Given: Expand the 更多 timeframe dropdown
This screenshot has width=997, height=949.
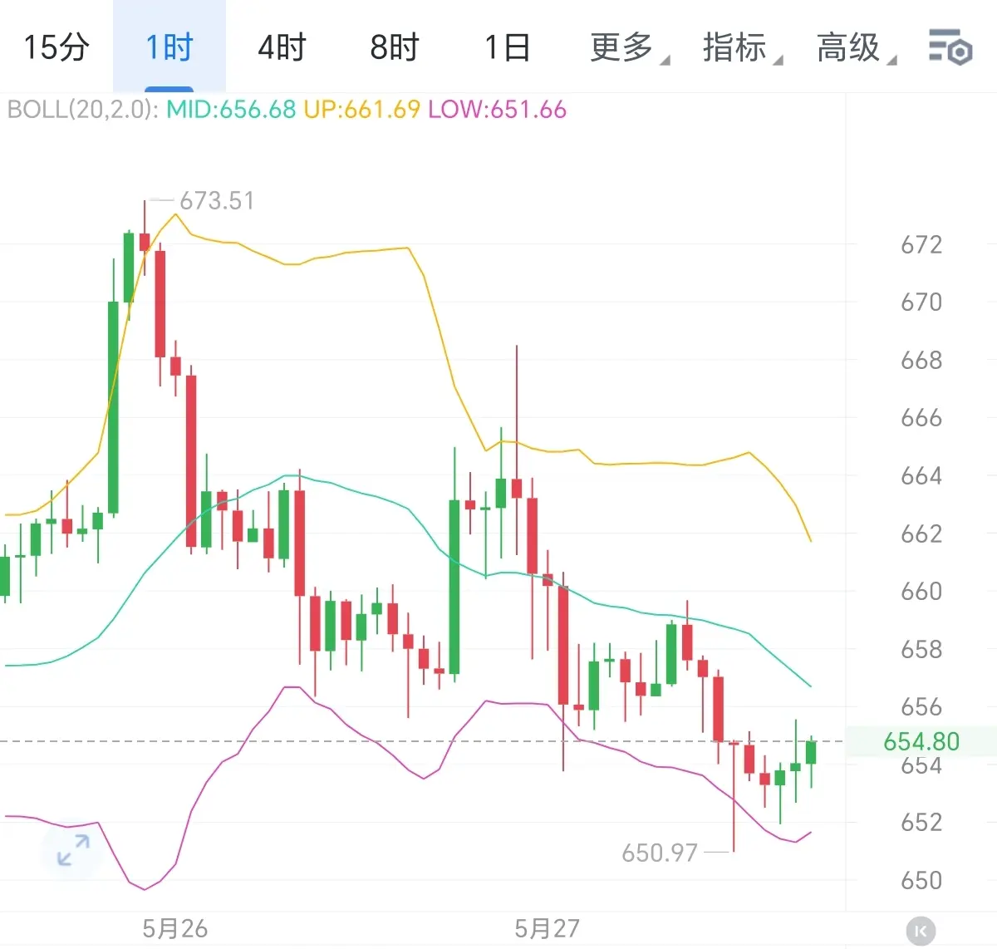Looking at the screenshot, I should click(629, 47).
